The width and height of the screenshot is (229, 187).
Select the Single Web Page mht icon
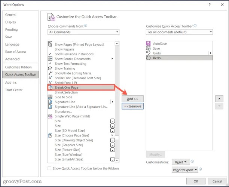(50, 116)
